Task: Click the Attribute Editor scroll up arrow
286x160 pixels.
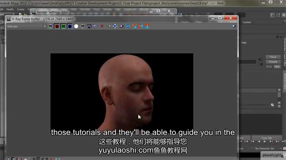Action: tap(279, 90)
